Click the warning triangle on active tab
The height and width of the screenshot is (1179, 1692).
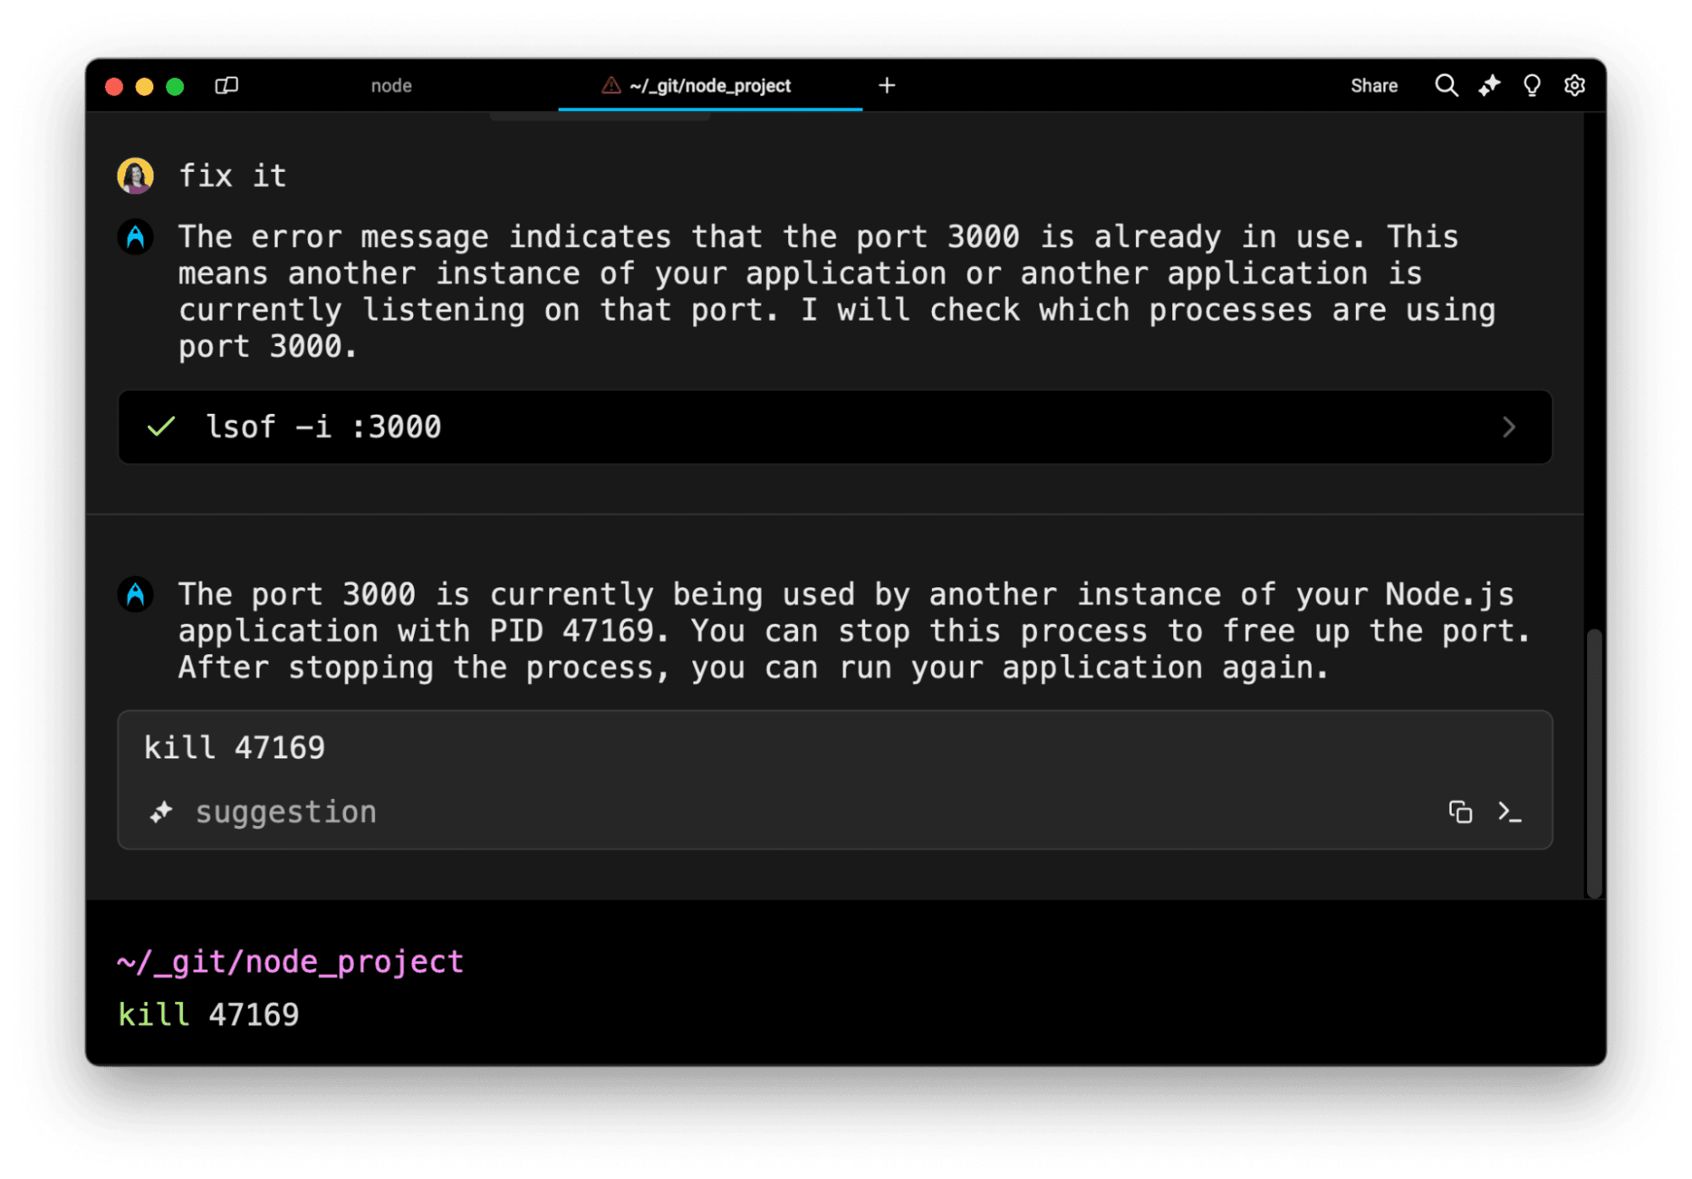point(610,85)
